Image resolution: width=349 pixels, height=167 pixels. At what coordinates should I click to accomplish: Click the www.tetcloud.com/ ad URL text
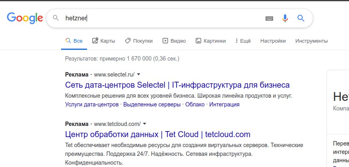[117, 124]
